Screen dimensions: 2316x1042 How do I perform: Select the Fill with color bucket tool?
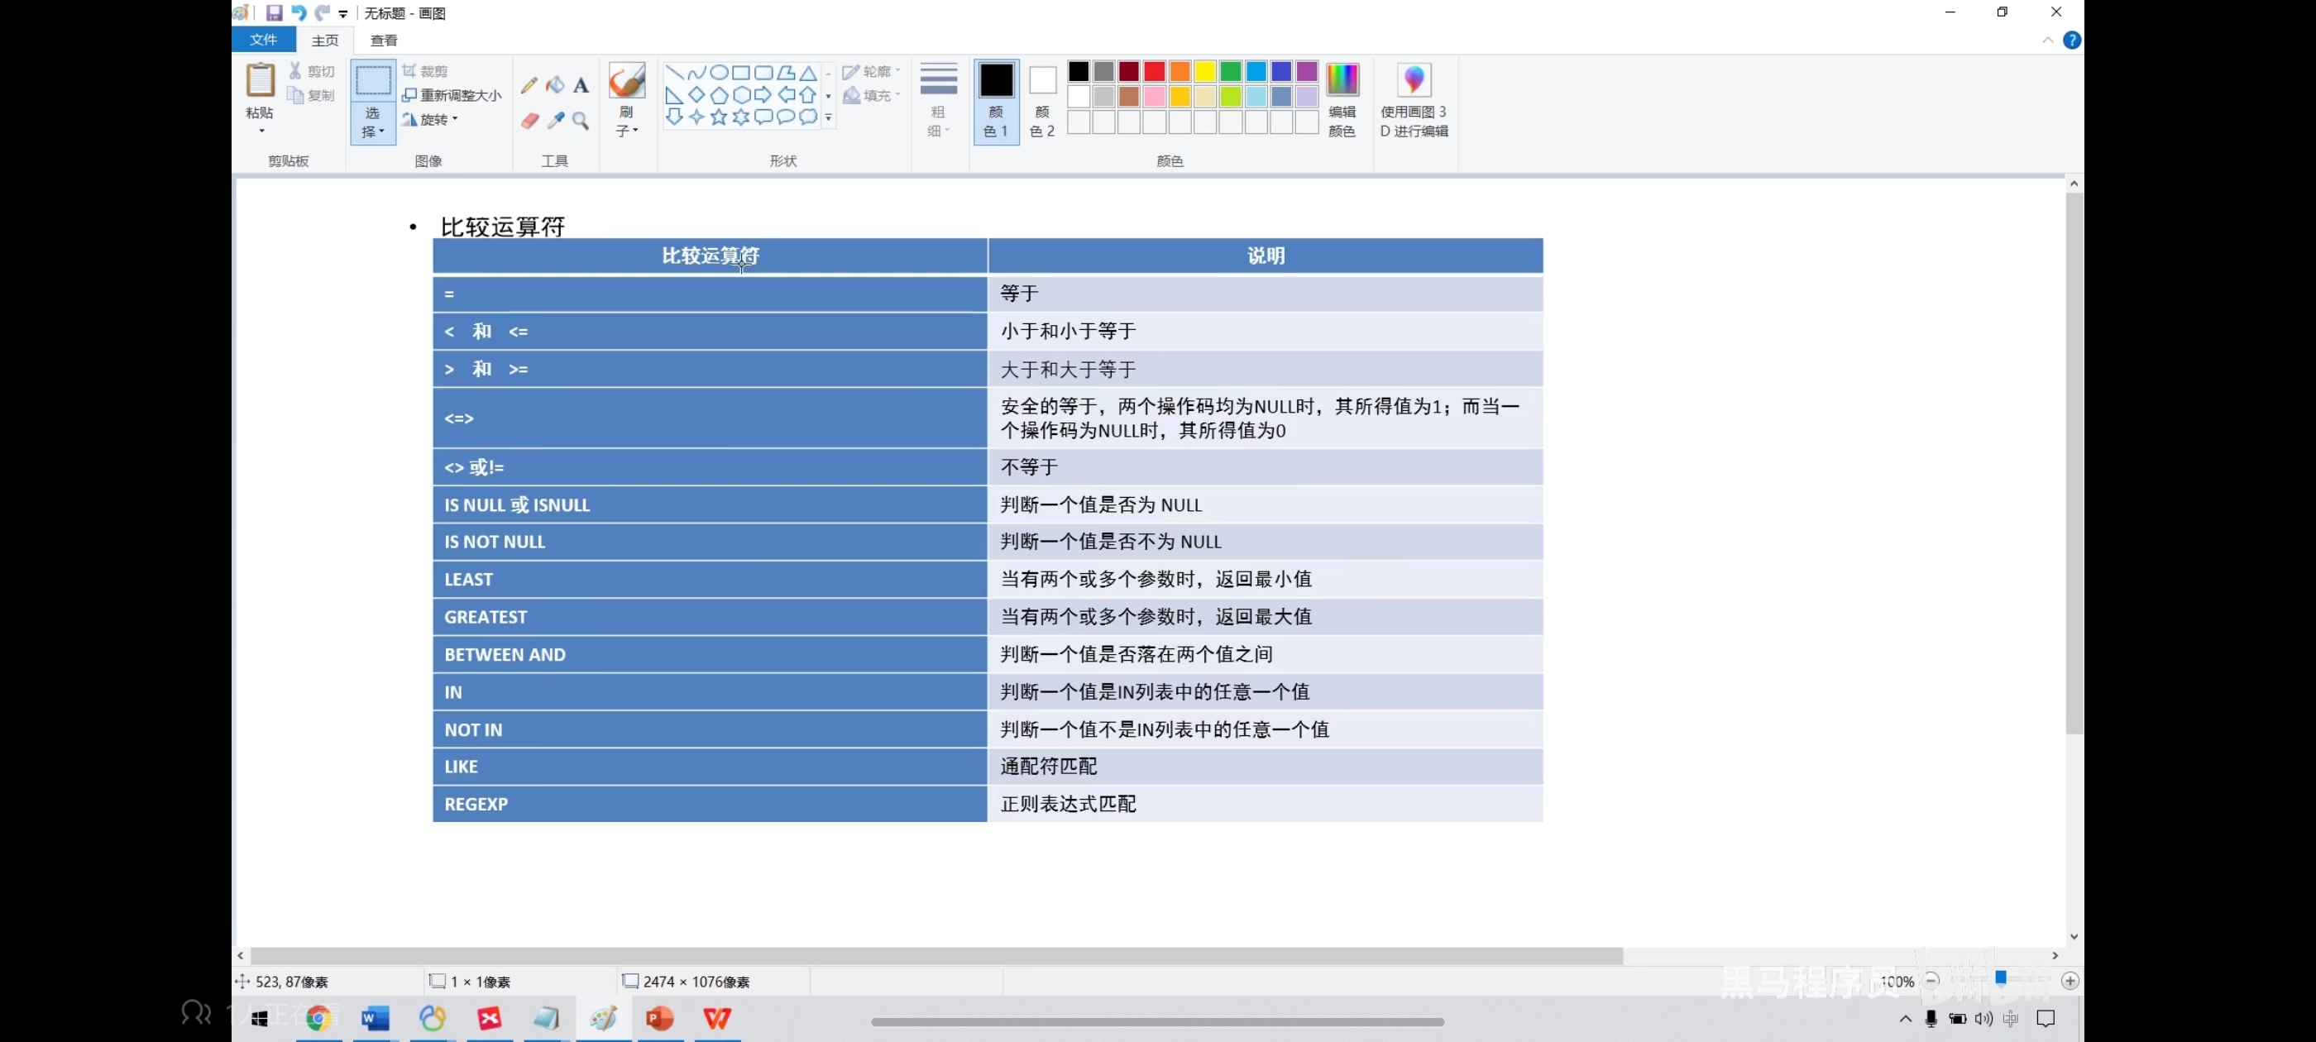555,85
